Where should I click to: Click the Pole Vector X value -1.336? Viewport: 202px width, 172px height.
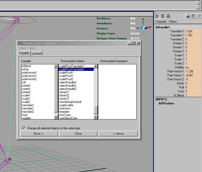coord(193,71)
